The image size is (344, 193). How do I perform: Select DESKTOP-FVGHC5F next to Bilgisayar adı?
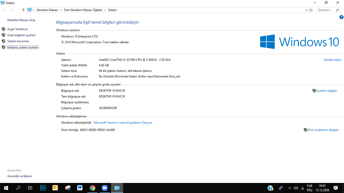112,91
